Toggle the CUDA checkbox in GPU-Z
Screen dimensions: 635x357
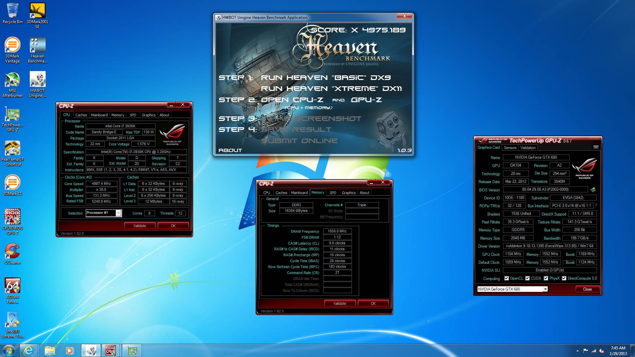coord(527,278)
